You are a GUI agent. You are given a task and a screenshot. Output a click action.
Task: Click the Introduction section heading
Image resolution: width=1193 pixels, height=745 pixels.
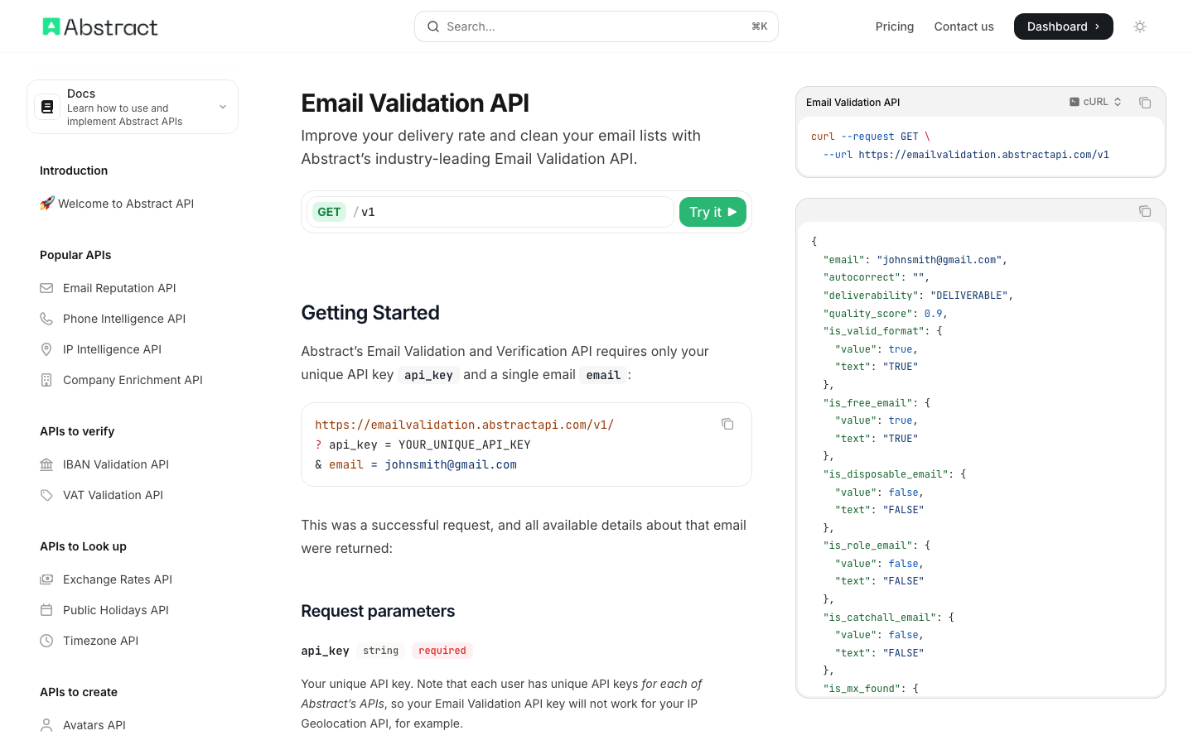click(x=74, y=171)
